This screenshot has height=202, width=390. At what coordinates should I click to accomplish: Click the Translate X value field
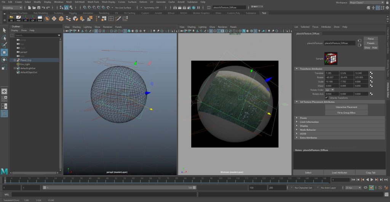point(331,73)
